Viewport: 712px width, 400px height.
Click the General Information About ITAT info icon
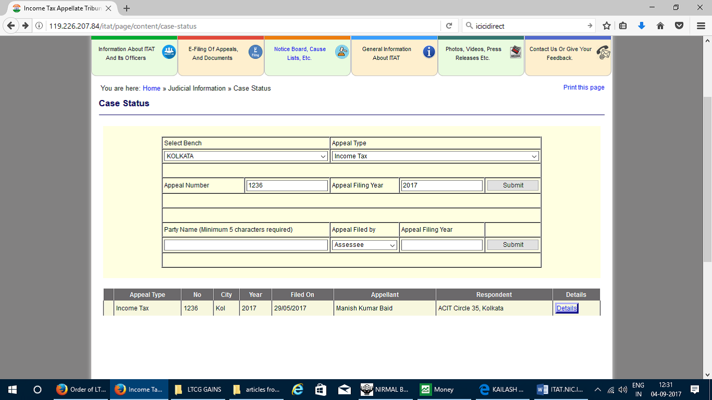point(429,52)
